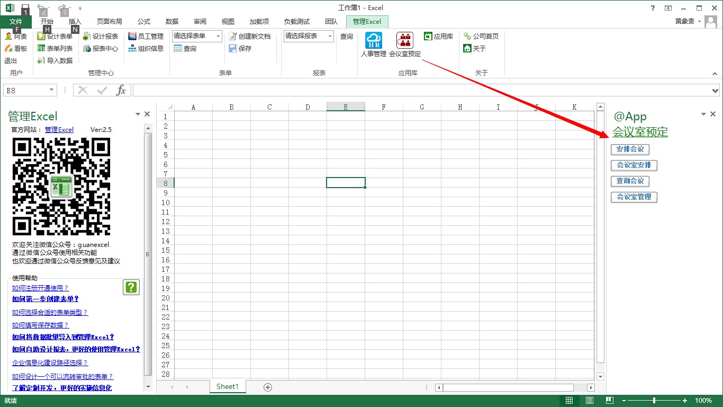Click the green help question mark icon

131,287
